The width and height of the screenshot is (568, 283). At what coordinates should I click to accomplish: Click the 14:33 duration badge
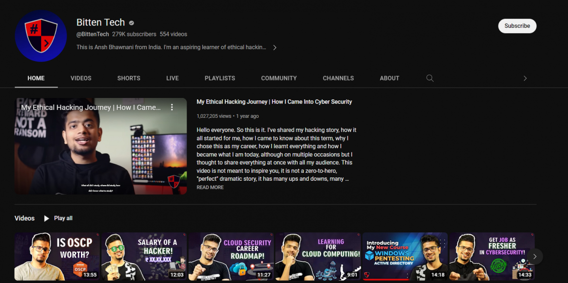pos(525,274)
